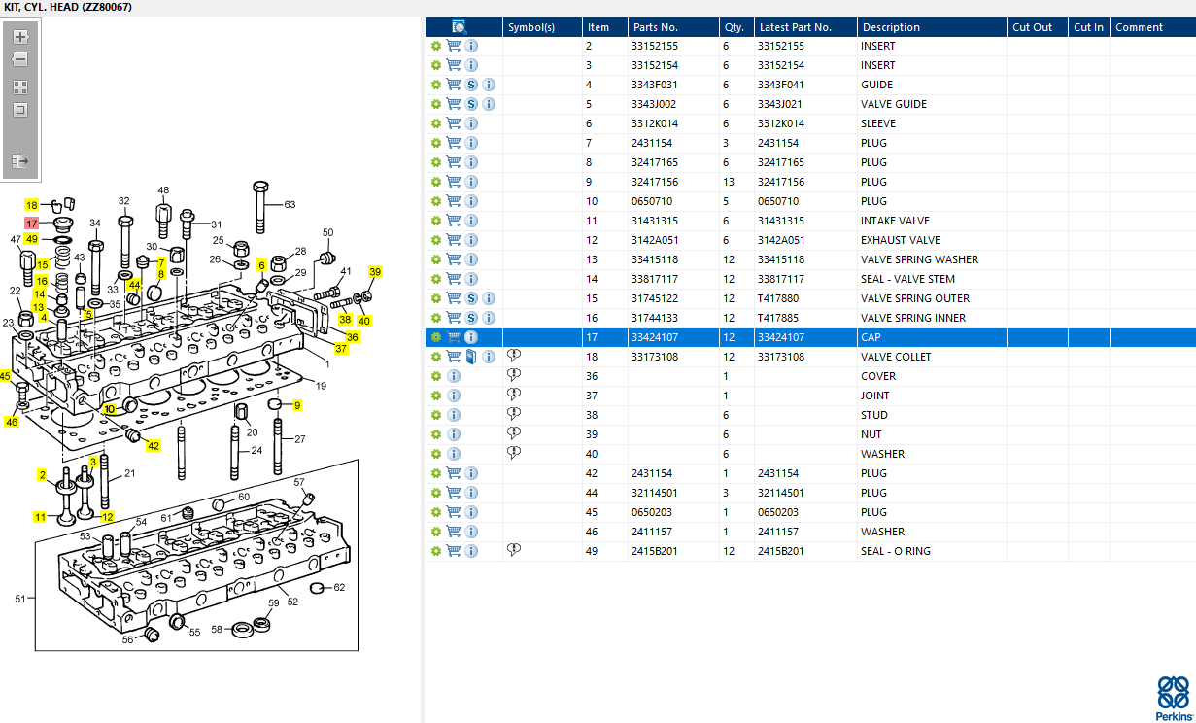The image size is (1196, 723).
Task: Click green gear icon for item 9 PLUG
Action: 436,182
